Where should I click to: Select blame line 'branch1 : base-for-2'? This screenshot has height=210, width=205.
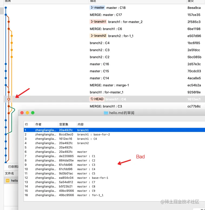(114, 134)
